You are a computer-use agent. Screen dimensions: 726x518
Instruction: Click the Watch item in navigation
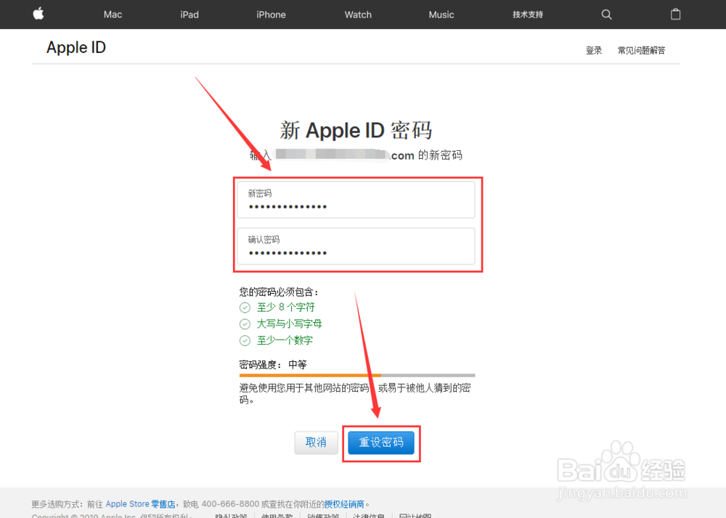click(357, 15)
